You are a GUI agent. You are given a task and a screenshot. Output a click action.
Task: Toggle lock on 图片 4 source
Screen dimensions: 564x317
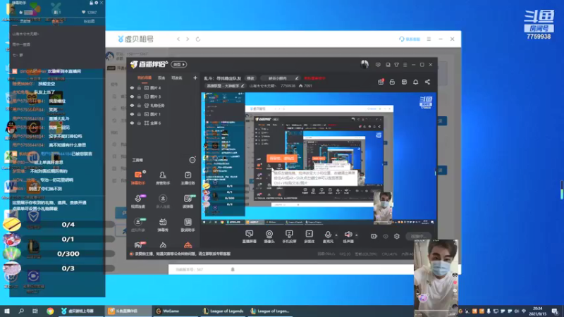[x=139, y=87]
